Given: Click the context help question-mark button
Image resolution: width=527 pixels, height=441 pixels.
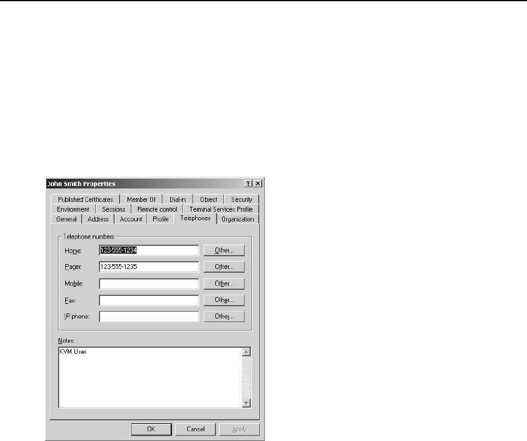Looking at the screenshot, I should click(x=248, y=184).
